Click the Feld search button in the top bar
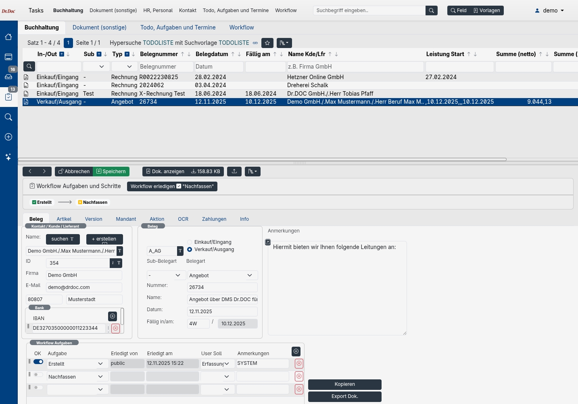 (459, 10)
